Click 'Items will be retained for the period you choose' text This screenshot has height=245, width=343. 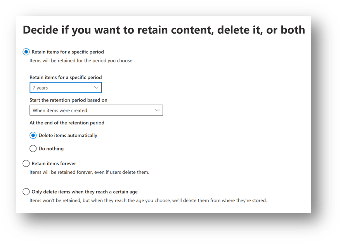point(81,60)
